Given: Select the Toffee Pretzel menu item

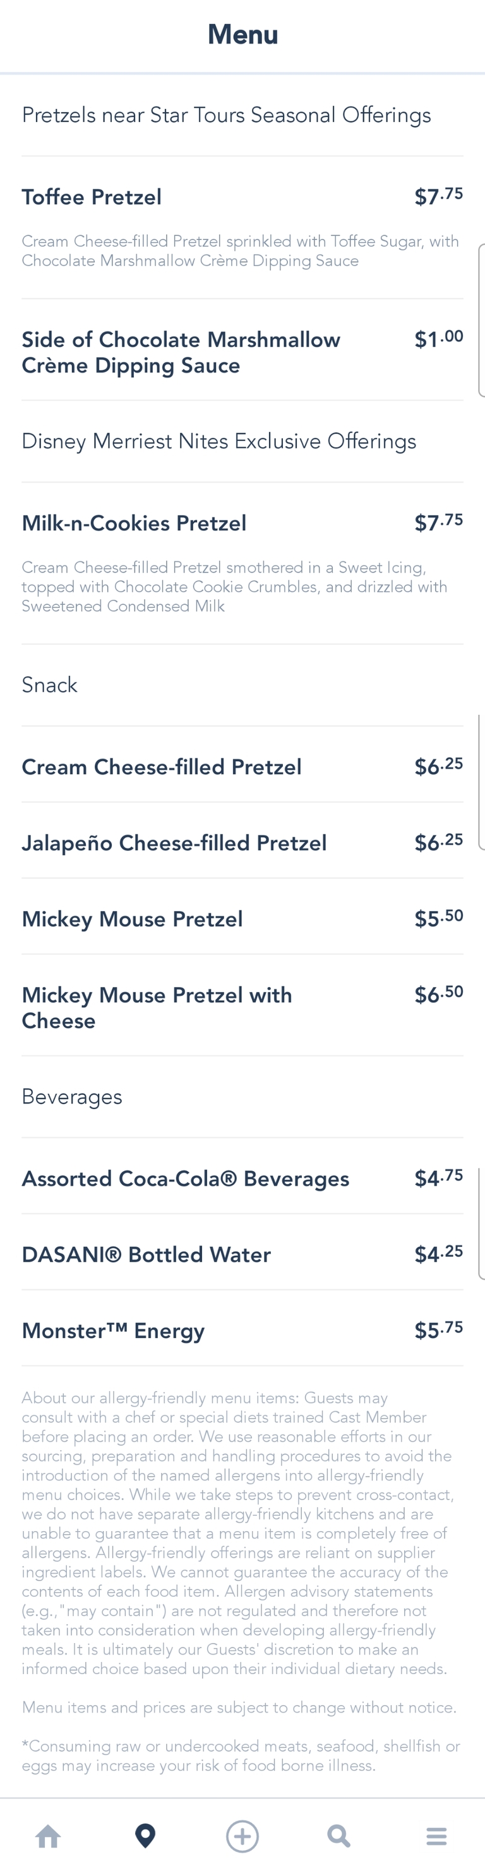Looking at the screenshot, I should point(92,197).
